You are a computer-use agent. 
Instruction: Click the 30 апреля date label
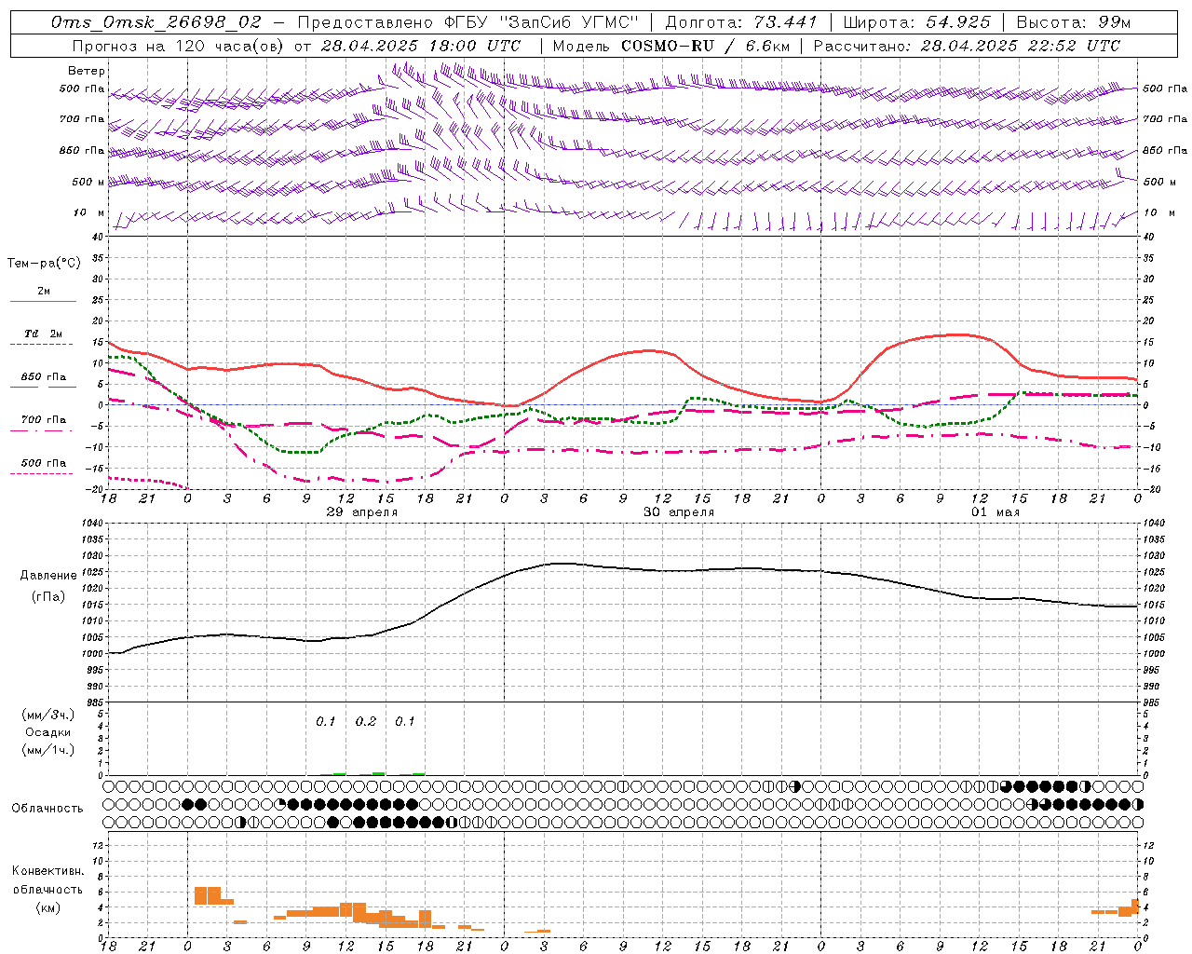click(679, 512)
